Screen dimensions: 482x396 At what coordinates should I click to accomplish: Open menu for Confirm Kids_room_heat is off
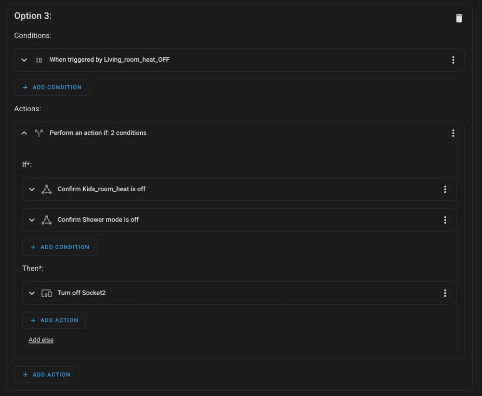[445, 189]
